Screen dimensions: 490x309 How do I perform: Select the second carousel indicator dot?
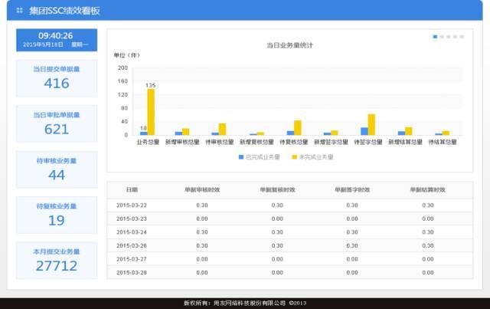(x=442, y=37)
